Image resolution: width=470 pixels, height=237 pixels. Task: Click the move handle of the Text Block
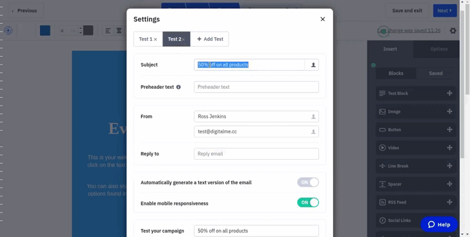[x=449, y=93]
